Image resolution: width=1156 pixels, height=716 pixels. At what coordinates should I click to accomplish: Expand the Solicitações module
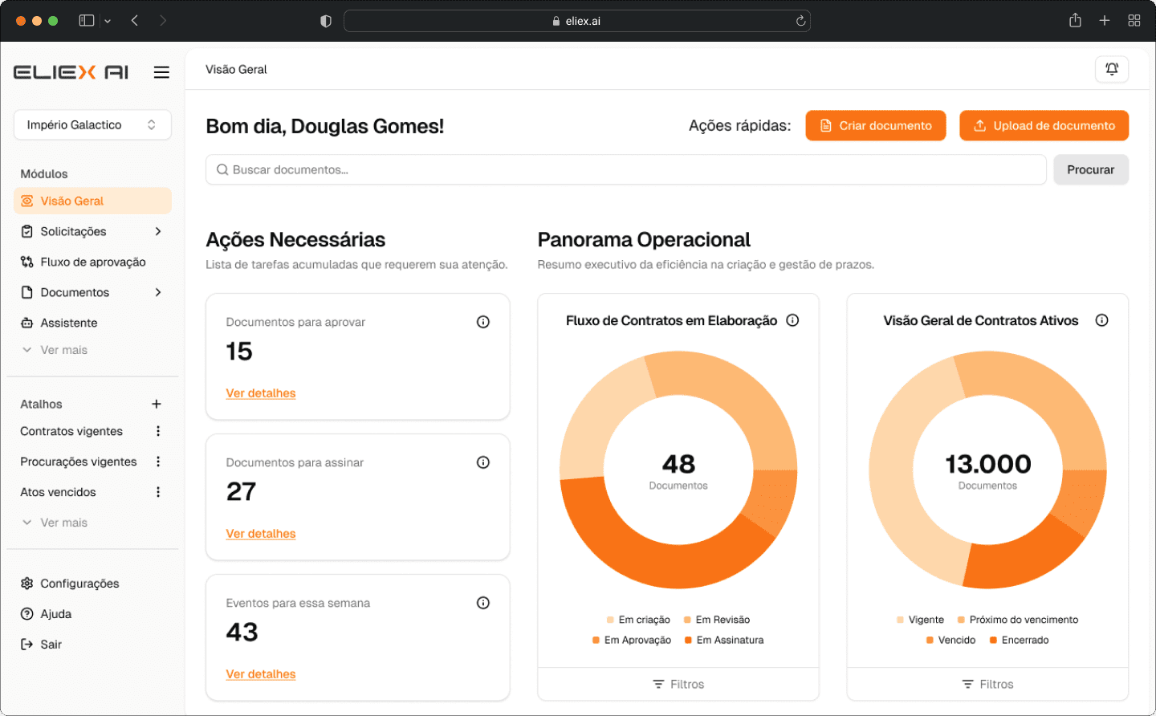72,231
